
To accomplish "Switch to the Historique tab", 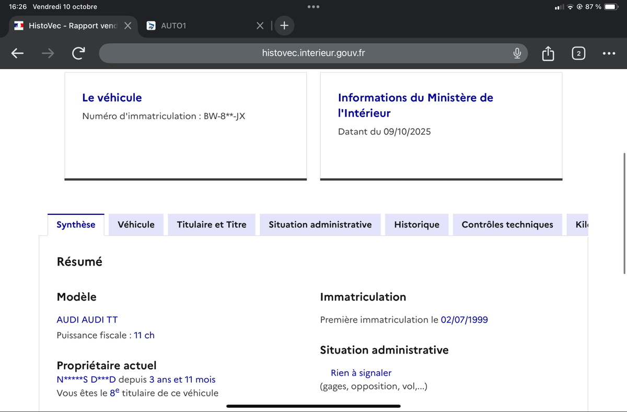I will 416,225.
